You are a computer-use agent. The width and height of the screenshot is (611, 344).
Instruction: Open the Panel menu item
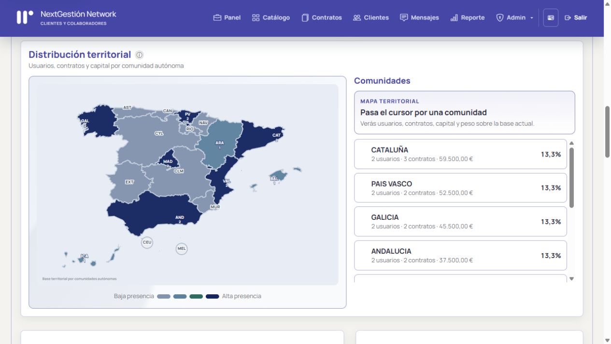pos(227,17)
